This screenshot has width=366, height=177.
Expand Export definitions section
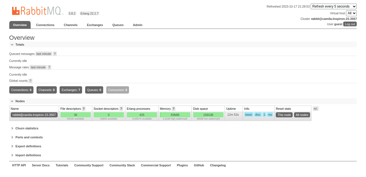[x=26, y=146]
